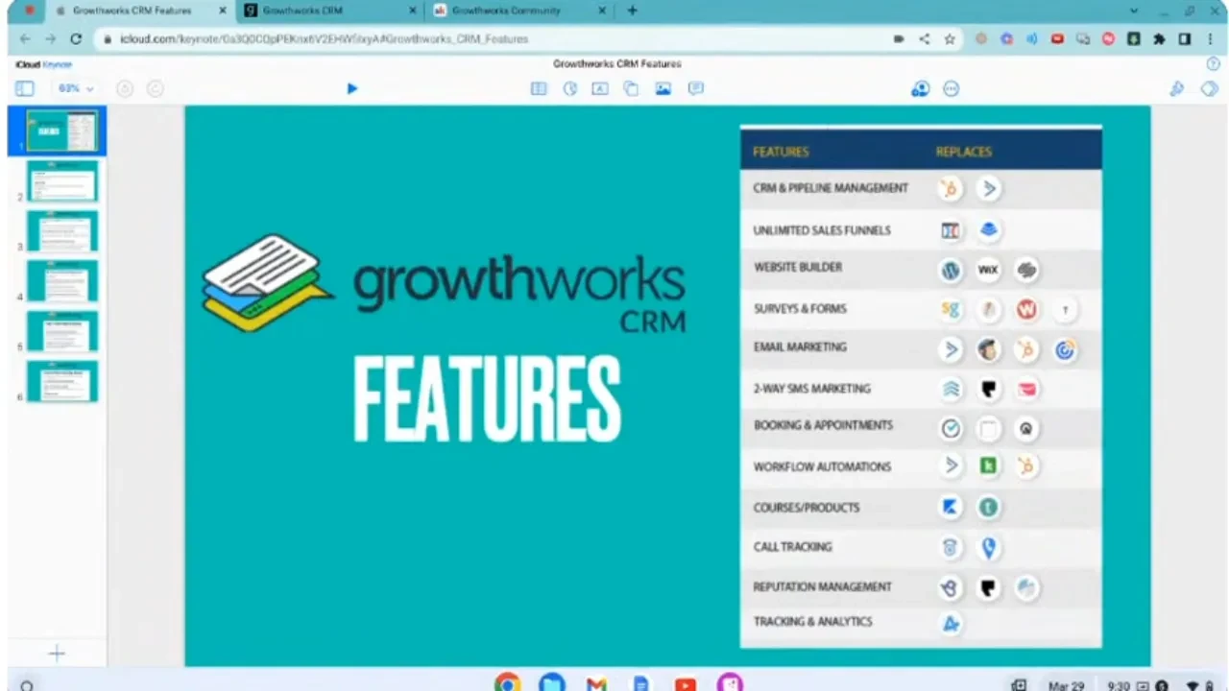Click REPUTATION MANAGEMENT row text
This screenshot has height=691, width=1229.
[x=823, y=586]
